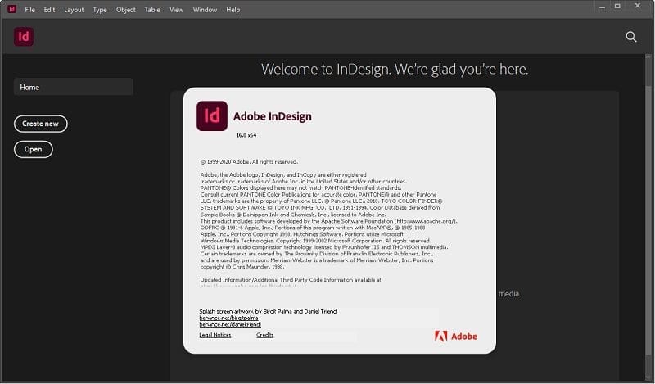Click the Adobe logo in the About dialog

coord(456,336)
